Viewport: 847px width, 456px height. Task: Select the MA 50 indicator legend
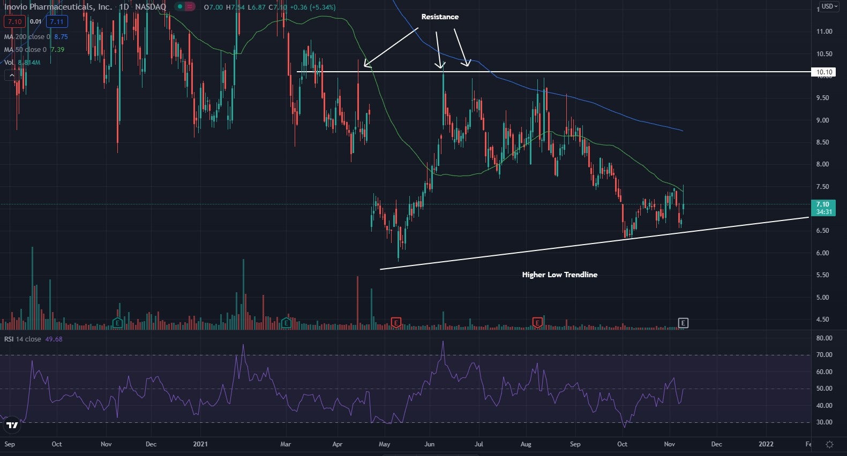tap(25, 50)
